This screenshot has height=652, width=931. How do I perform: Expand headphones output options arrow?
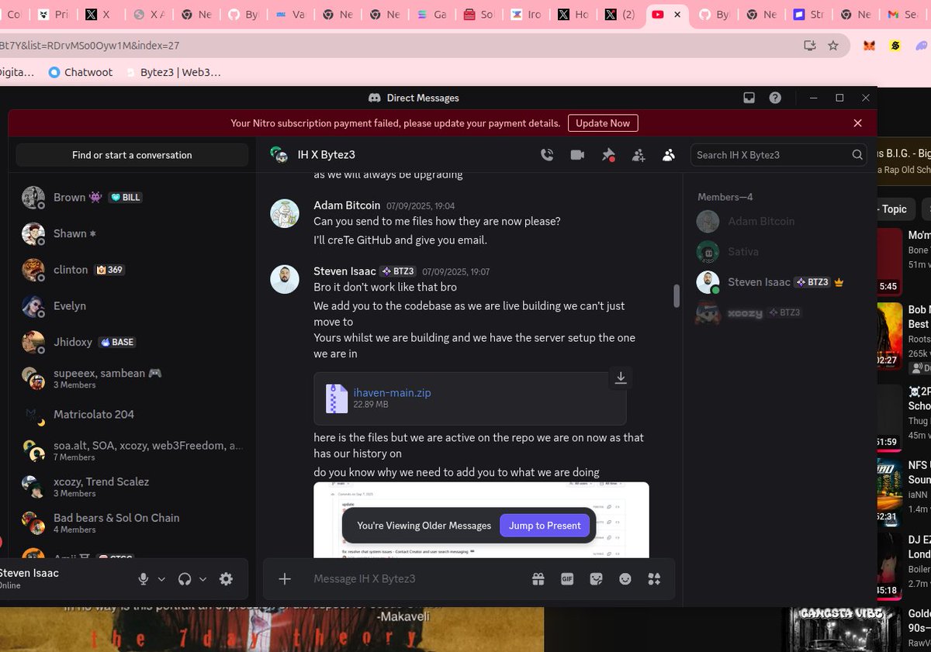click(x=202, y=579)
